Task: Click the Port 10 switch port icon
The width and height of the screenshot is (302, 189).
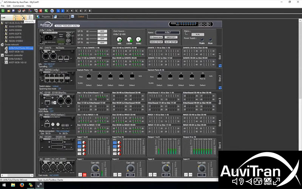Action: click(x=202, y=76)
